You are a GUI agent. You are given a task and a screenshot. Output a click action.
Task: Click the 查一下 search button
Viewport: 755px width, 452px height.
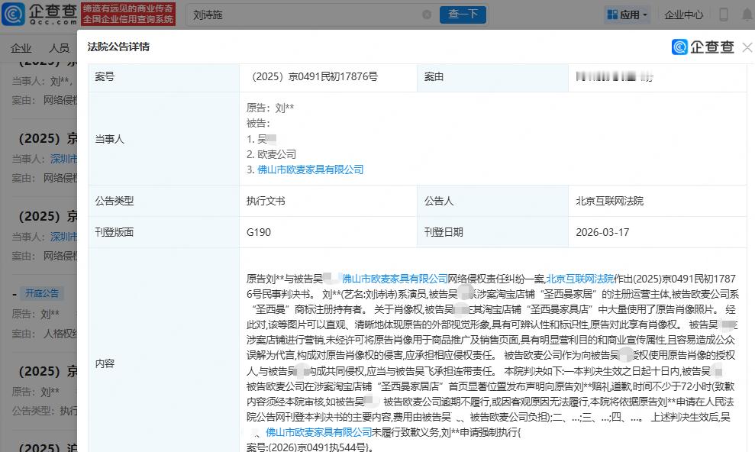[463, 14]
